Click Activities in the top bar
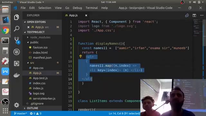This screenshot has width=206, height=116. (7, 2)
